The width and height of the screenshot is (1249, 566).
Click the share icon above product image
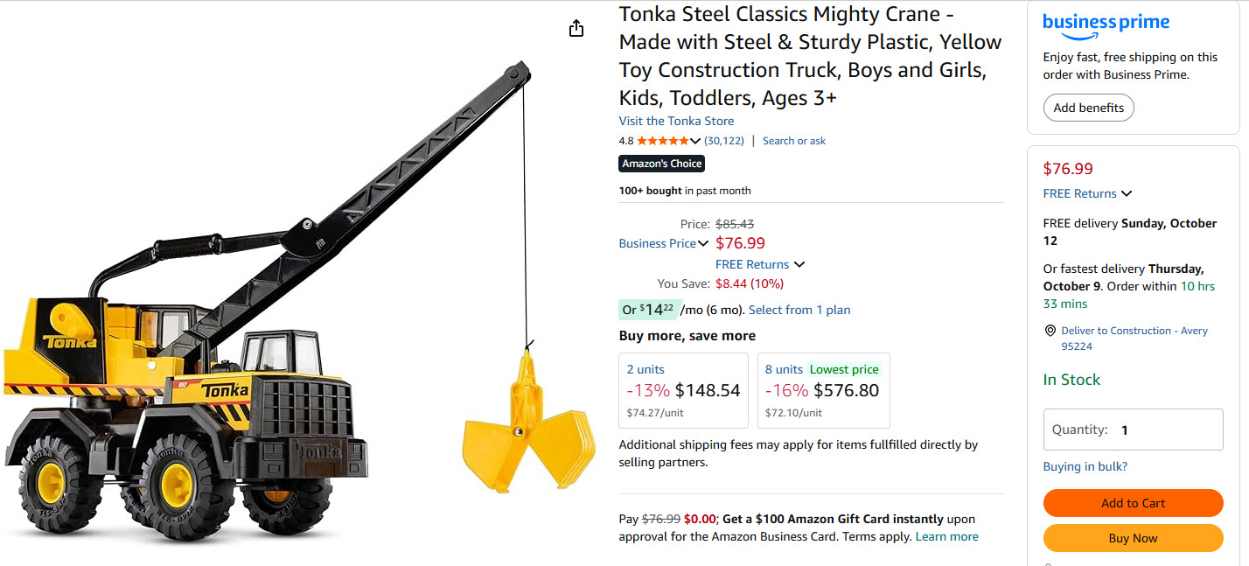(576, 29)
